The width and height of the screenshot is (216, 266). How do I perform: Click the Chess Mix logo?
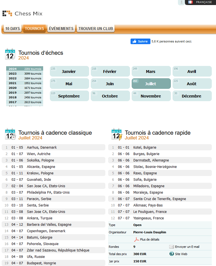click(x=22, y=14)
